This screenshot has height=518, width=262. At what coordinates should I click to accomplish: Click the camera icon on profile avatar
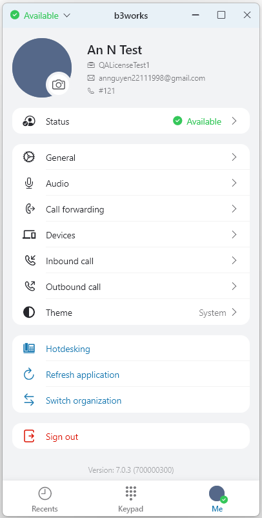[x=59, y=85]
